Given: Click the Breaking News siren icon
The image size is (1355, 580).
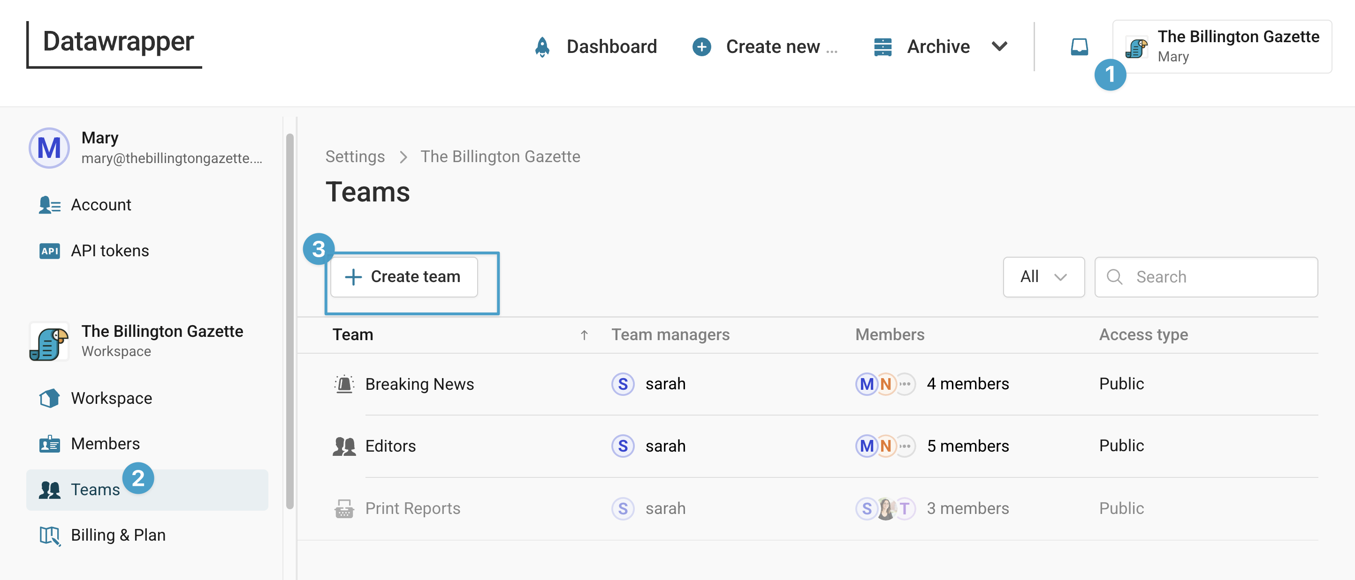Looking at the screenshot, I should (x=344, y=384).
